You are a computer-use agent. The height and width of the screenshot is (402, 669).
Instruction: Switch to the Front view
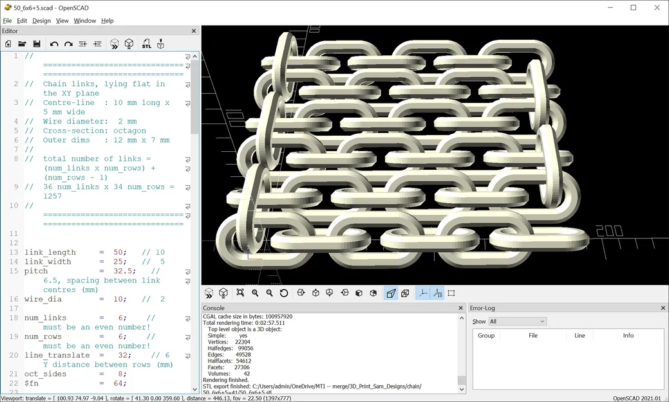click(x=359, y=293)
